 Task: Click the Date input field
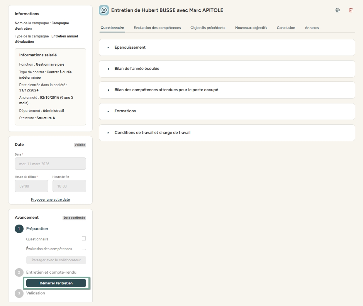tap(50, 164)
